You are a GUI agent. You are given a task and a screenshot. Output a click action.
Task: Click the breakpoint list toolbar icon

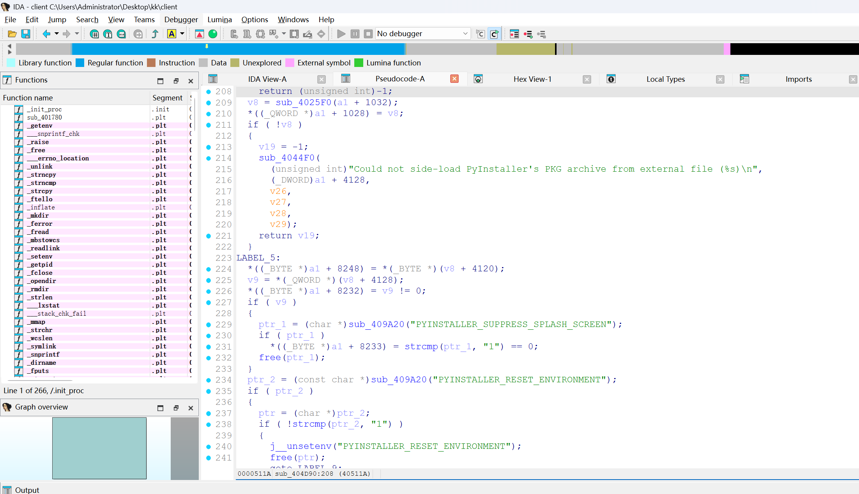point(514,34)
